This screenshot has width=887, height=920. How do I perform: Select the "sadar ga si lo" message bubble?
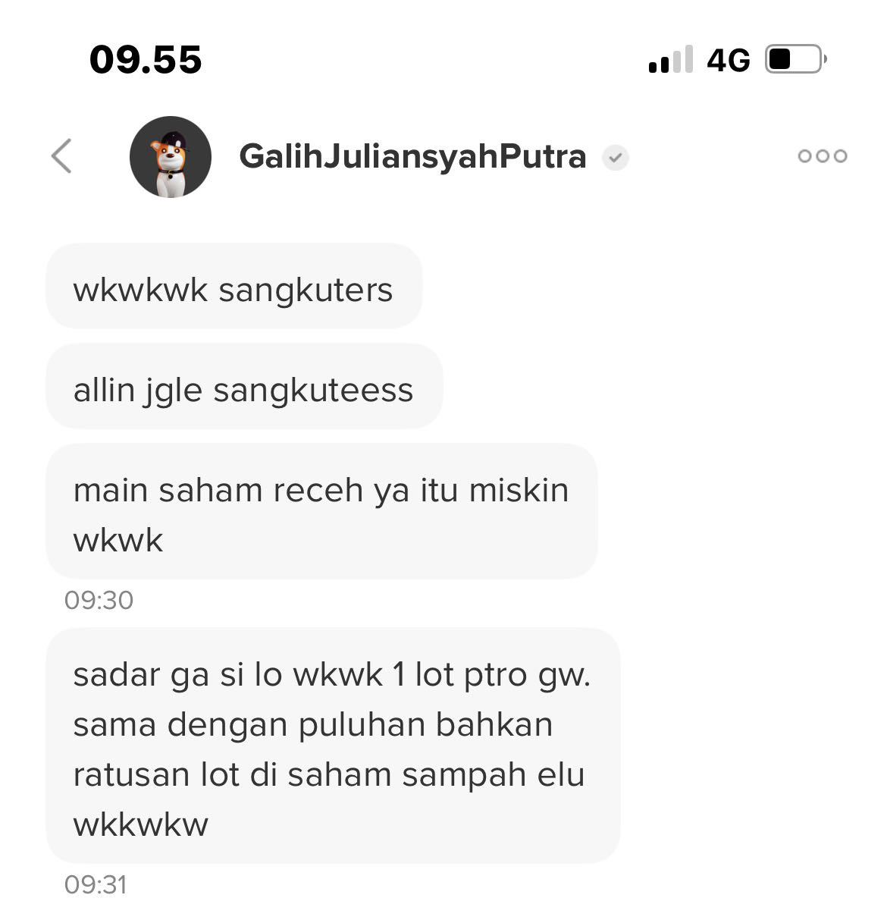333,746
